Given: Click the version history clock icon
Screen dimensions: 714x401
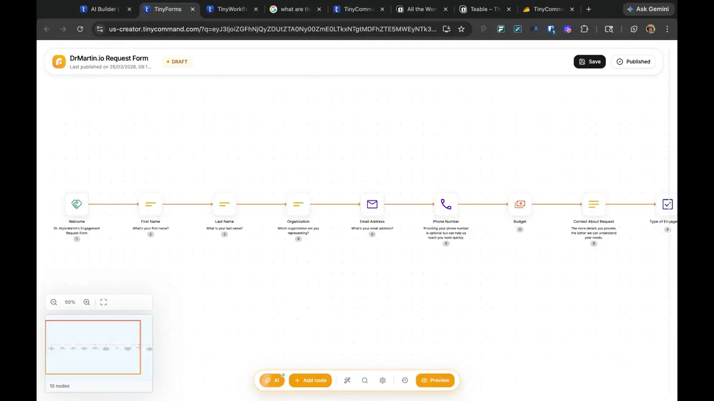Looking at the screenshot, I should point(405,380).
